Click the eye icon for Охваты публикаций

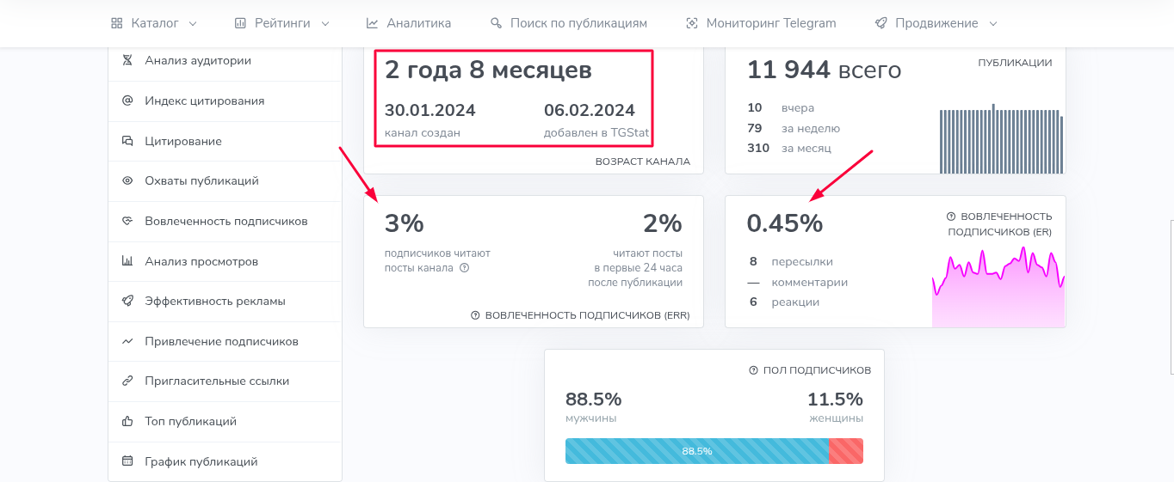point(127,181)
